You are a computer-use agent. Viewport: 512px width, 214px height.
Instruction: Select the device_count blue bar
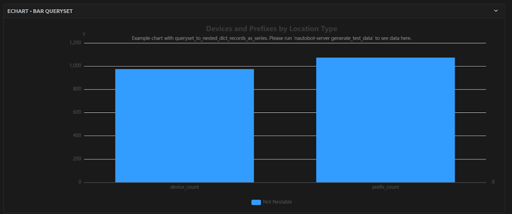tap(184, 126)
